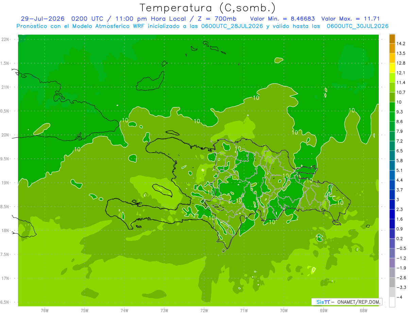This screenshot has width=408, height=315.
Task: Select initialization time "0600UTC_28JUL2026"
Action: (x=232, y=26)
